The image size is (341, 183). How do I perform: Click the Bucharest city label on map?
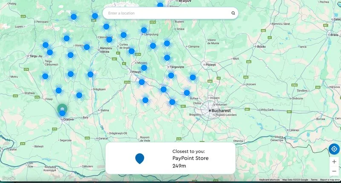[x=221, y=111]
